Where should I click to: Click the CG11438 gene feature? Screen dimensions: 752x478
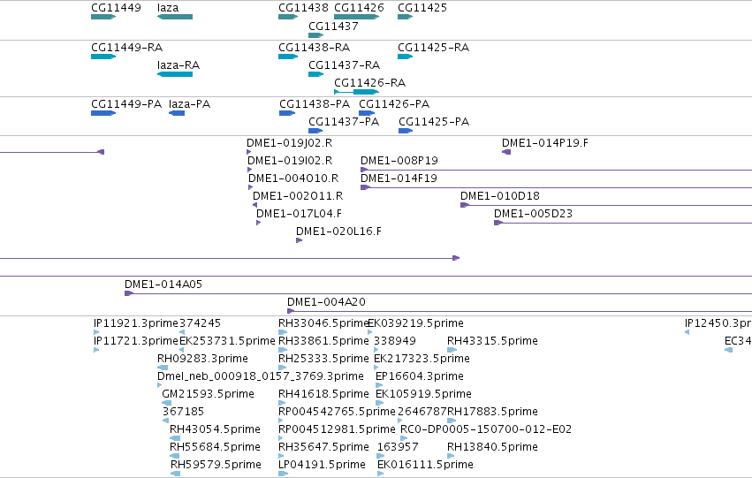click(288, 17)
